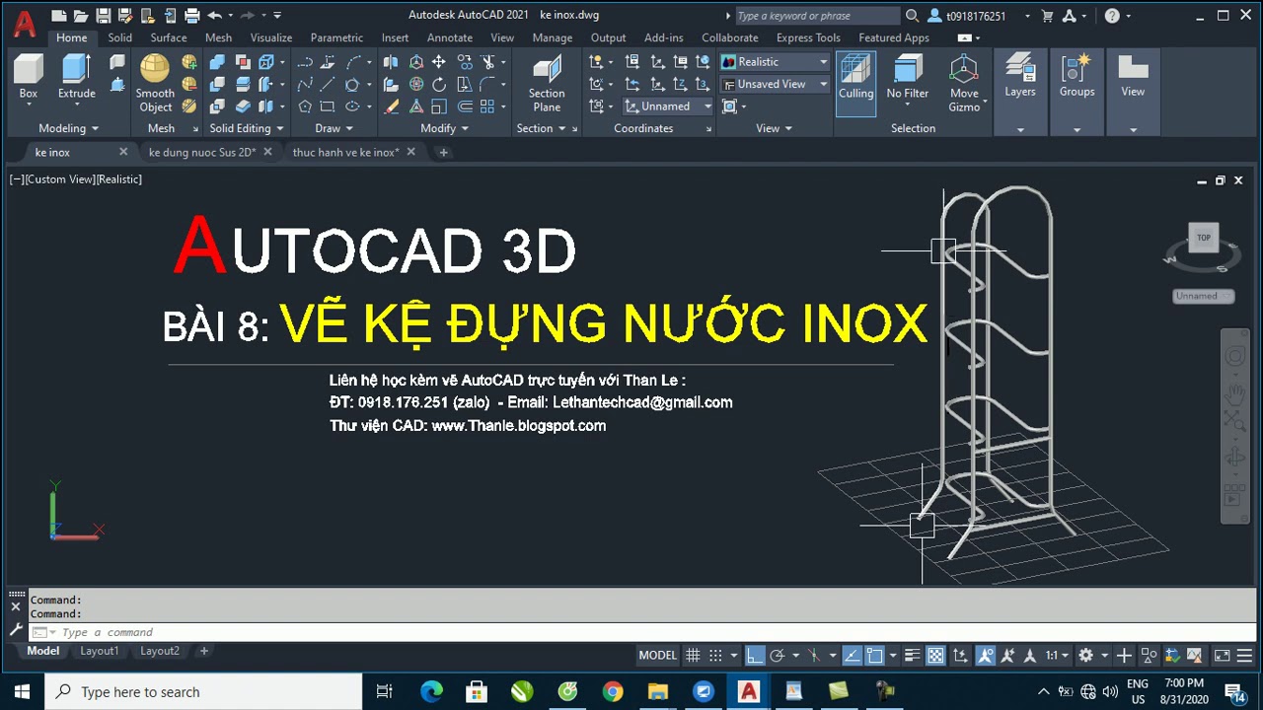Click the Realistic viewport style label
This screenshot has height=710, width=1263.
[x=119, y=179]
